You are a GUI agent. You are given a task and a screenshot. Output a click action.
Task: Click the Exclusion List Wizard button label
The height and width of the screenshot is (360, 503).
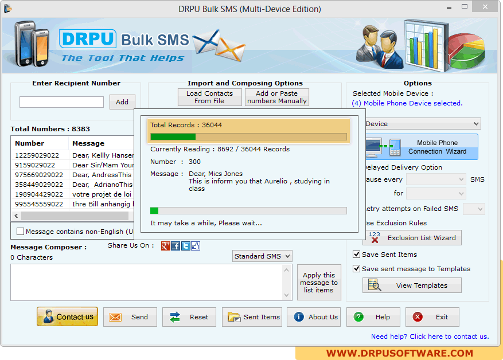tap(422, 238)
